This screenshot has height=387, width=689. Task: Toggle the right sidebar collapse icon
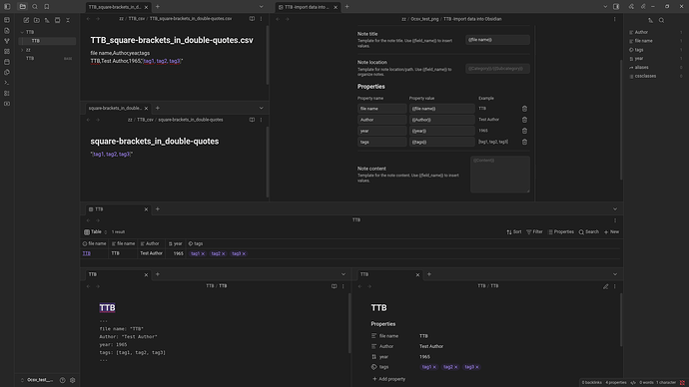616,7
